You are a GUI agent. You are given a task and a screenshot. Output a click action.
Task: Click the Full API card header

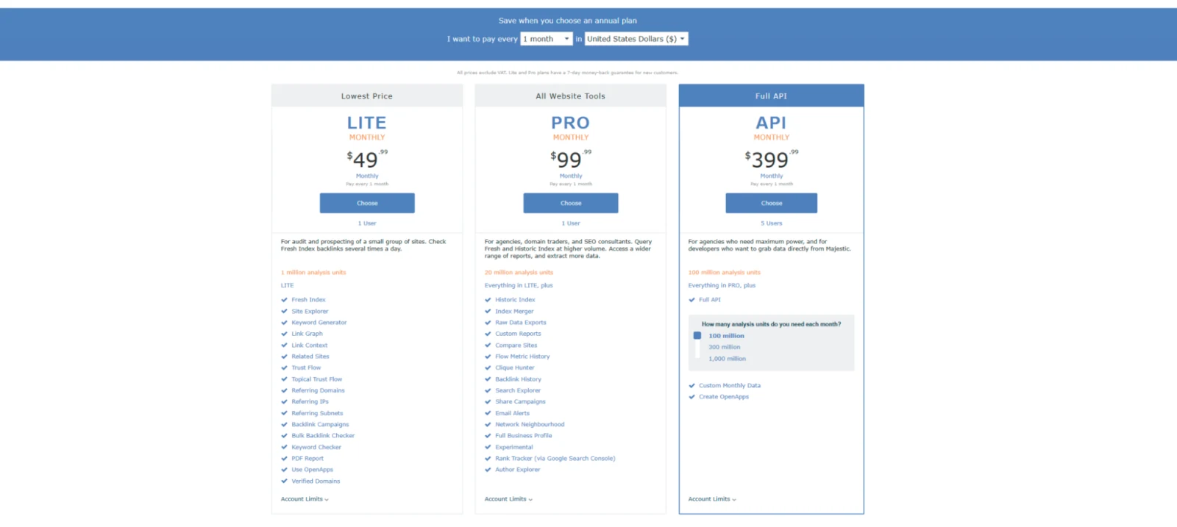(x=771, y=96)
